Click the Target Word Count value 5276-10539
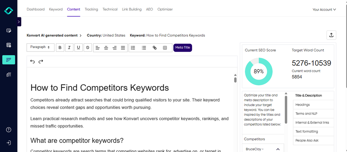The width and height of the screenshot is (347, 152). 311,63
